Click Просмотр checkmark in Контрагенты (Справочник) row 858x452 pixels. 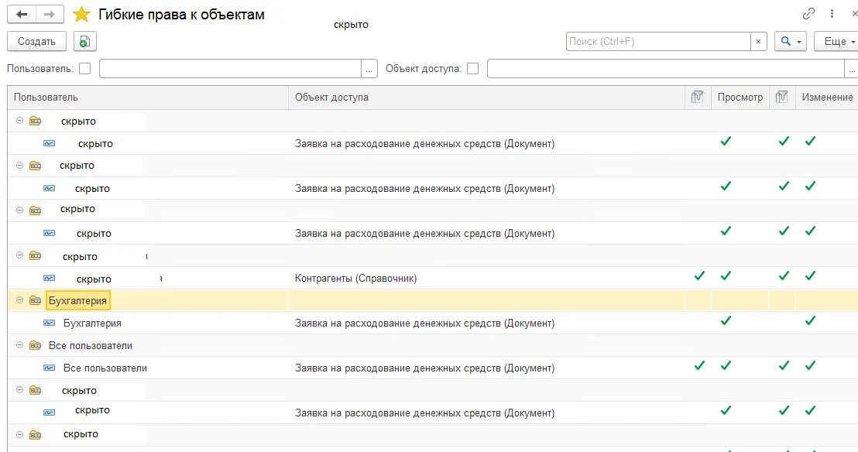[x=726, y=276]
